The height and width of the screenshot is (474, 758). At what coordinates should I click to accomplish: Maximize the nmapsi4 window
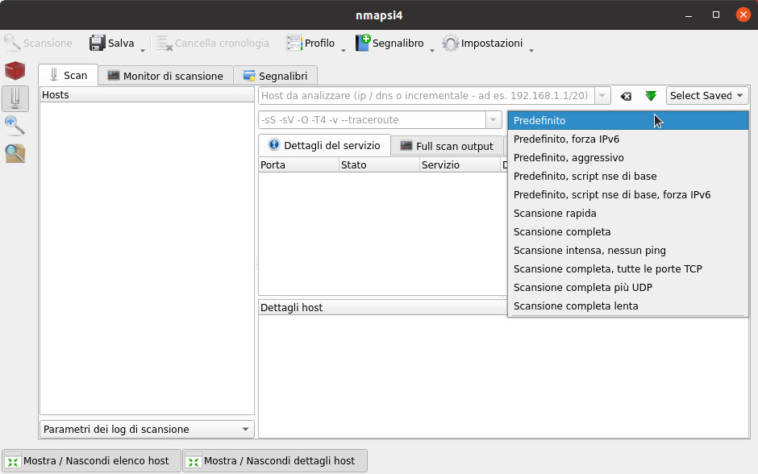pos(716,15)
